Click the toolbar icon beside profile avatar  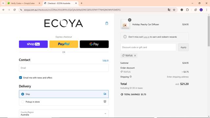[196, 10]
